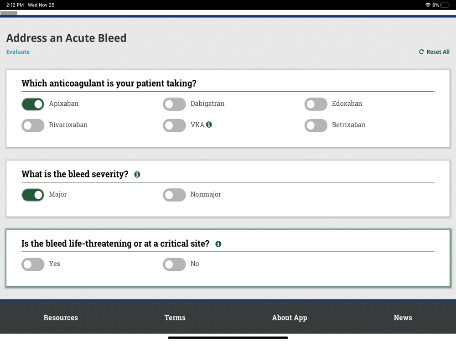Go to the News footer tab
This screenshot has height=342, width=456.
pyautogui.click(x=403, y=318)
